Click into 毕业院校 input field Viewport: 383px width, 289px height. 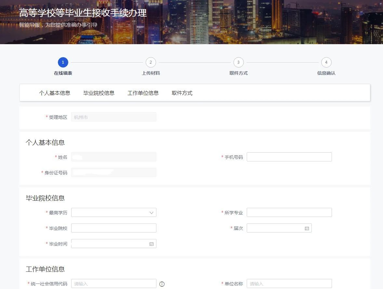(x=113, y=228)
